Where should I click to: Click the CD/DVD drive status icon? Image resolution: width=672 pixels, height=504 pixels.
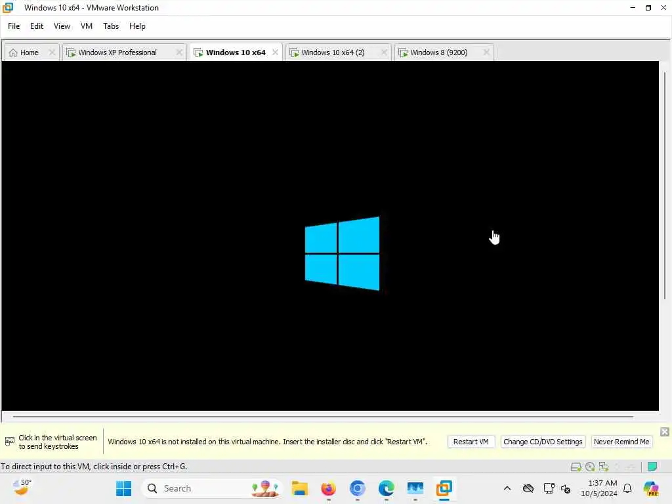click(590, 467)
